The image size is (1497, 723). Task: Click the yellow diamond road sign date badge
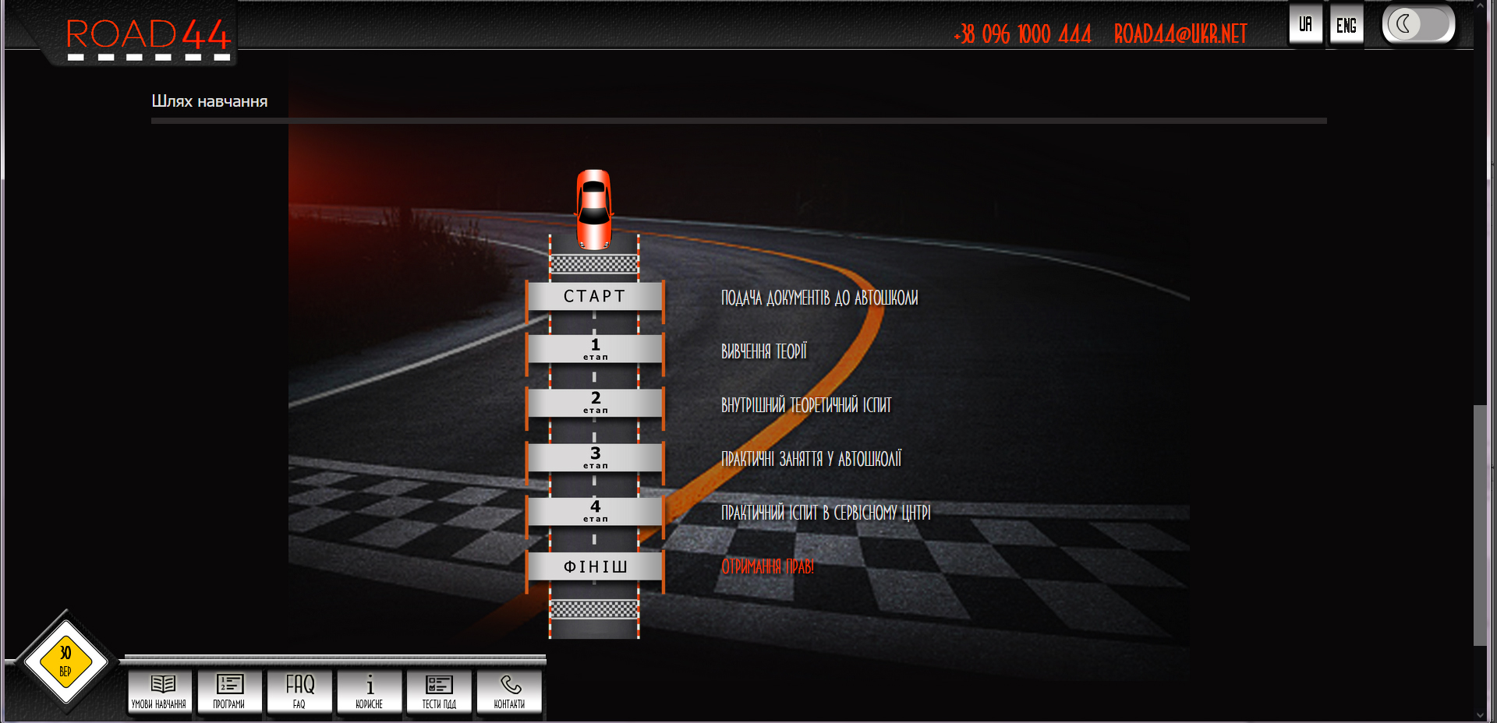(x=65, y=661)
